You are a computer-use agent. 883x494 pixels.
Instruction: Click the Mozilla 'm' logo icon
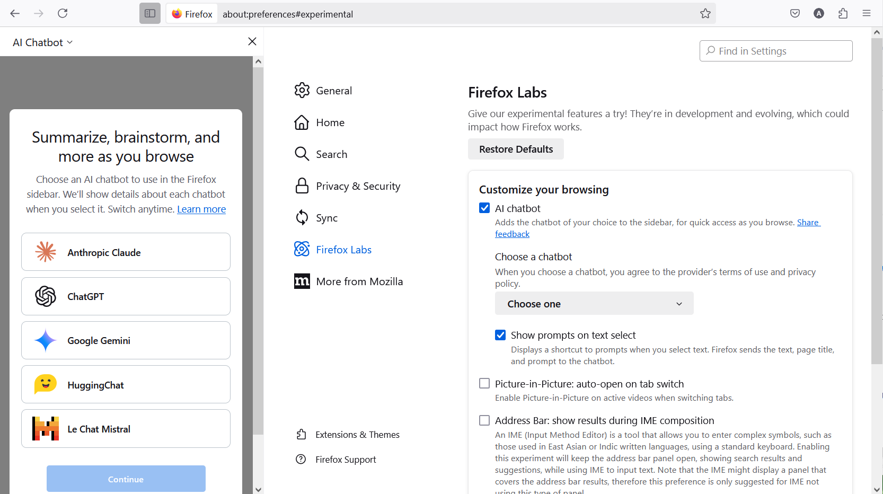click(302, 281)
